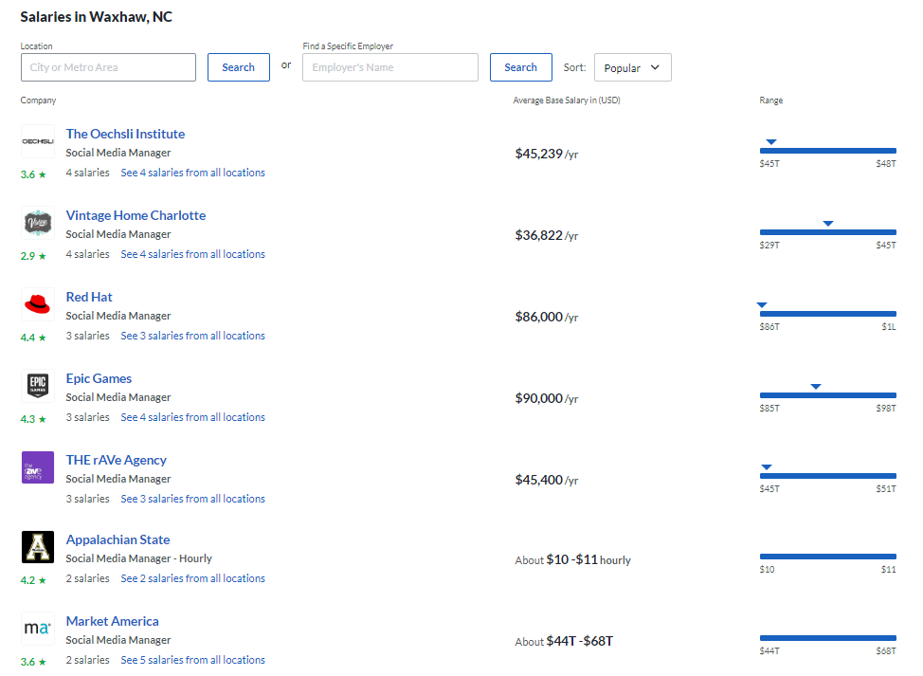Viewport: 923px width, 676px height.
Task: Click Vintage Home Charlotte logo
Action: 38,223
